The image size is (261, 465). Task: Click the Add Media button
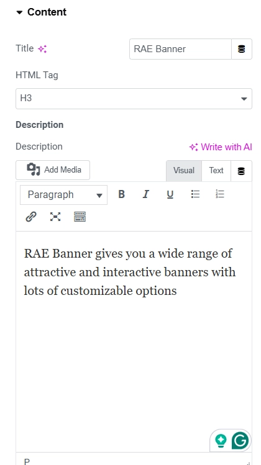[53, 170]
